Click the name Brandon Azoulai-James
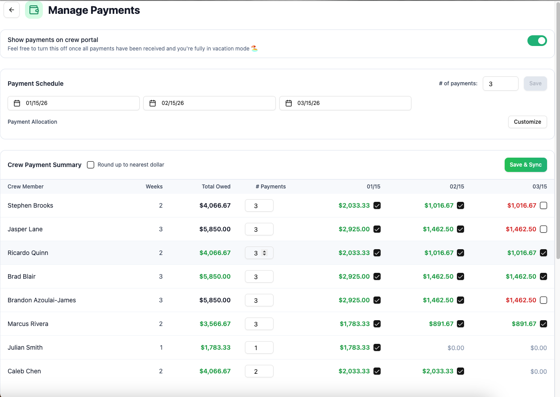 coord(41,300)
